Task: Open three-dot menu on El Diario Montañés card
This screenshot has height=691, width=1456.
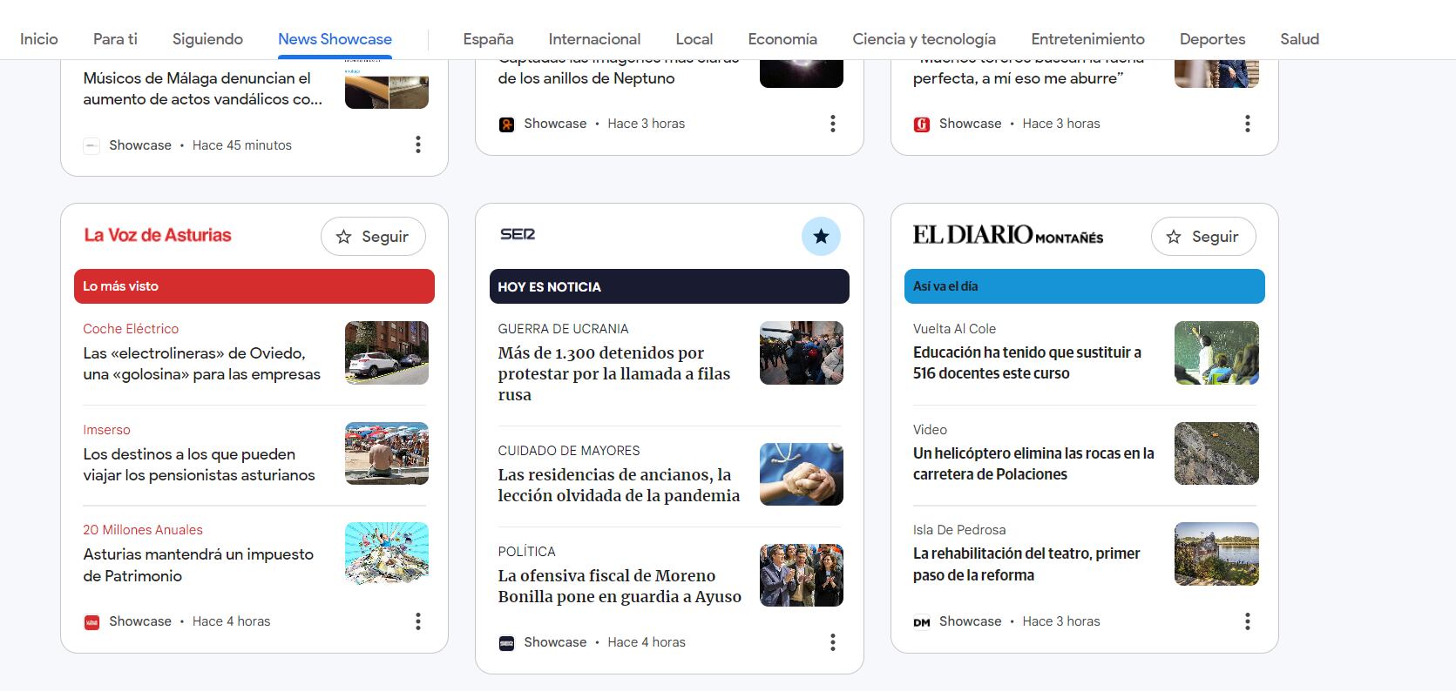Action: [1248, 621]
